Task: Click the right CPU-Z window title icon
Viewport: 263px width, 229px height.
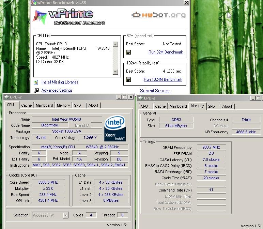Action: (141, 98)
